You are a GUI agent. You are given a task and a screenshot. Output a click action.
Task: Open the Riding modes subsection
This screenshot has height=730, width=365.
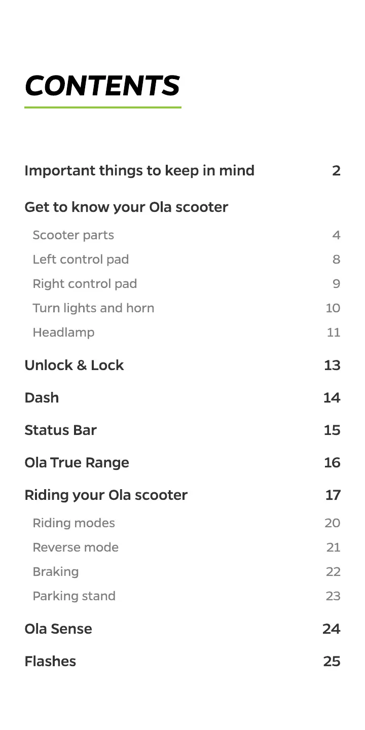coord(74,523)
